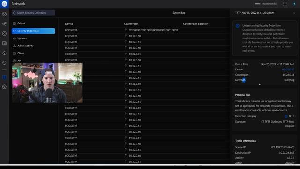Open the HQCSLT07 device link in details
This screenshot has height=169, width=300.
click(x=288, y=69)
